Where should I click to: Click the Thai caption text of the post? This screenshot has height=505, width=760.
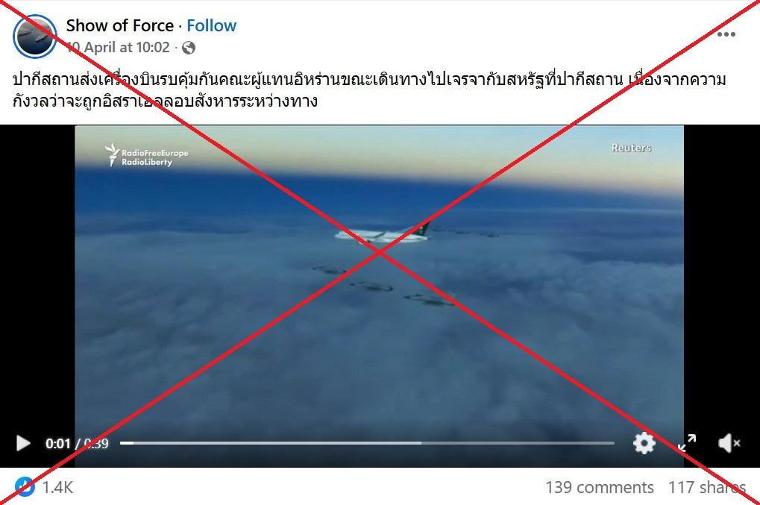[369, 90]
